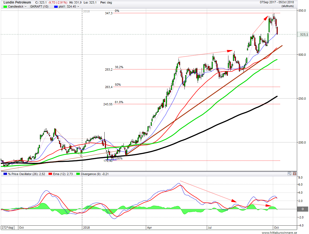309x234 pixels.
Task: Open the plot1 dropdown arrow
Action: tap(78, 6)
